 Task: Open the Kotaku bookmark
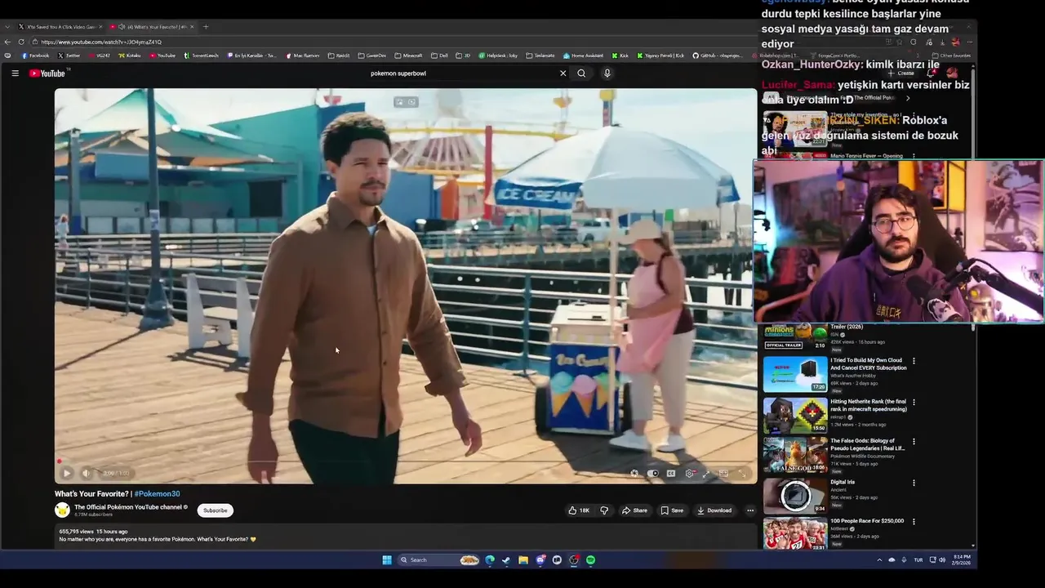130,56
